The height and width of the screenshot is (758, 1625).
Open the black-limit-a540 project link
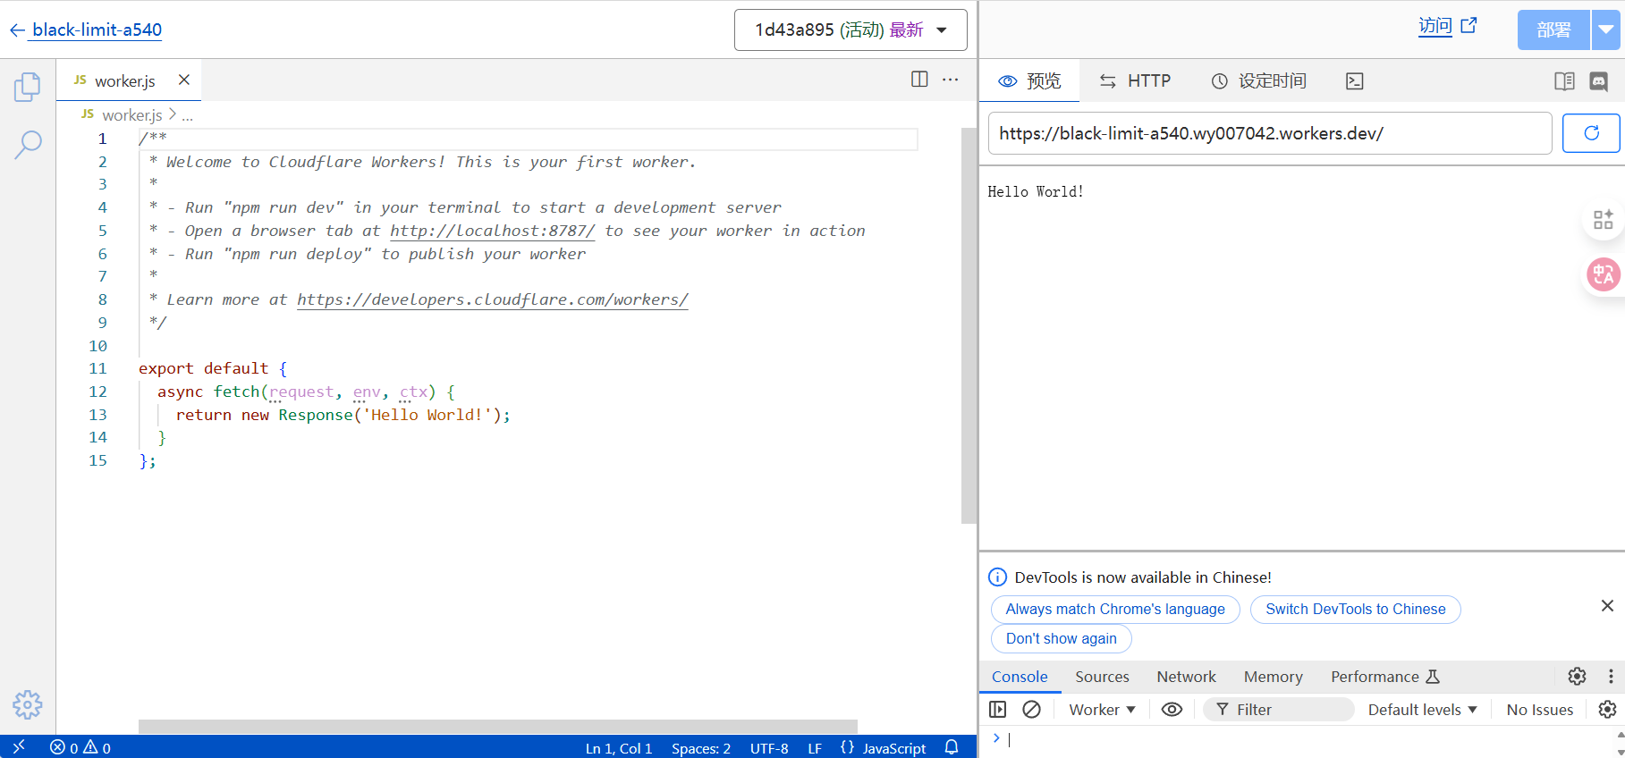[x=97, y=29]
